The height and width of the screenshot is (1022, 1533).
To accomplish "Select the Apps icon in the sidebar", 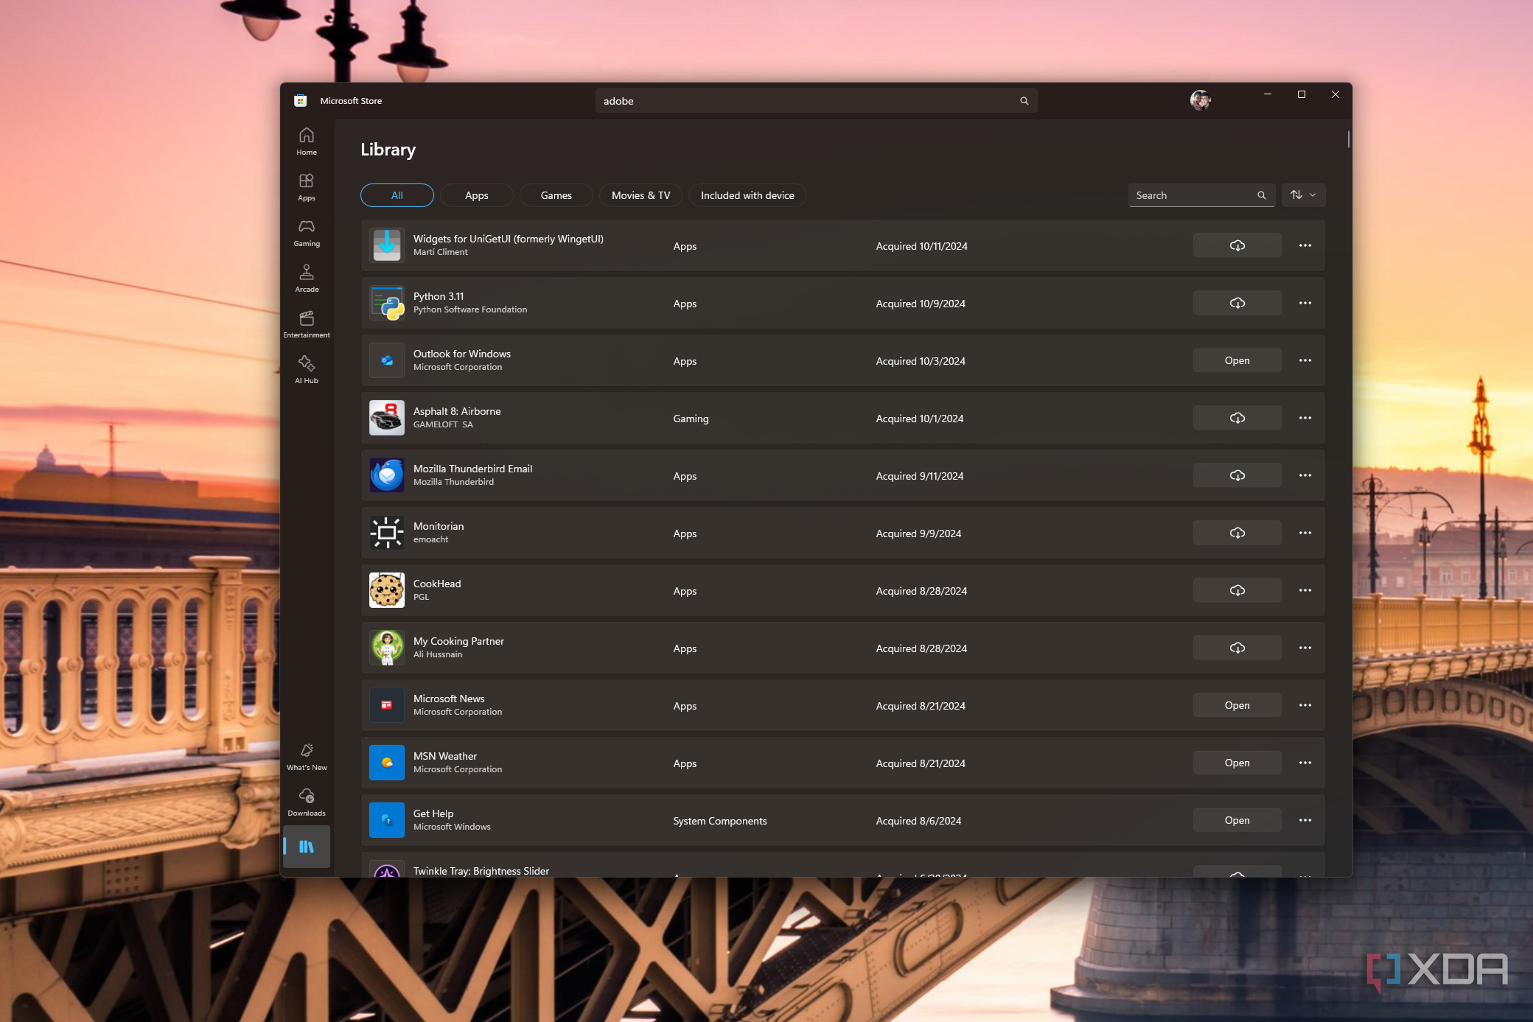I will click(306, 186).
